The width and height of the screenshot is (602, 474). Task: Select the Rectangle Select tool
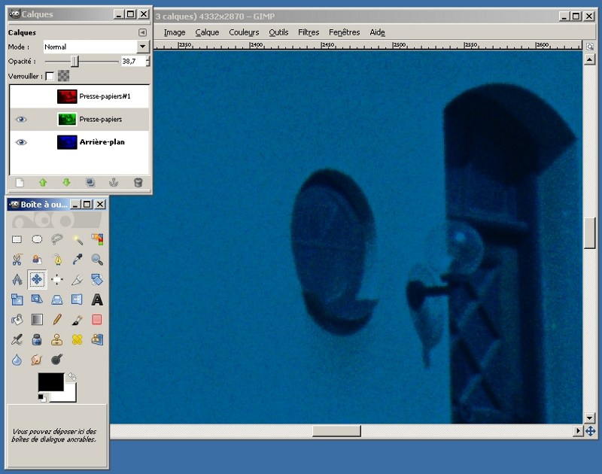17,239
